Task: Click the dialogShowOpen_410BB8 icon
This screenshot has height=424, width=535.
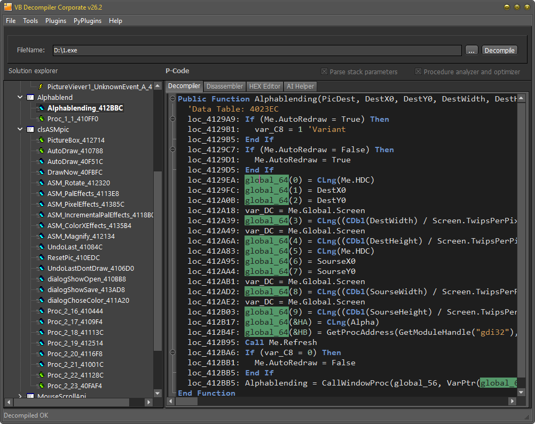Action: [41, 279]
